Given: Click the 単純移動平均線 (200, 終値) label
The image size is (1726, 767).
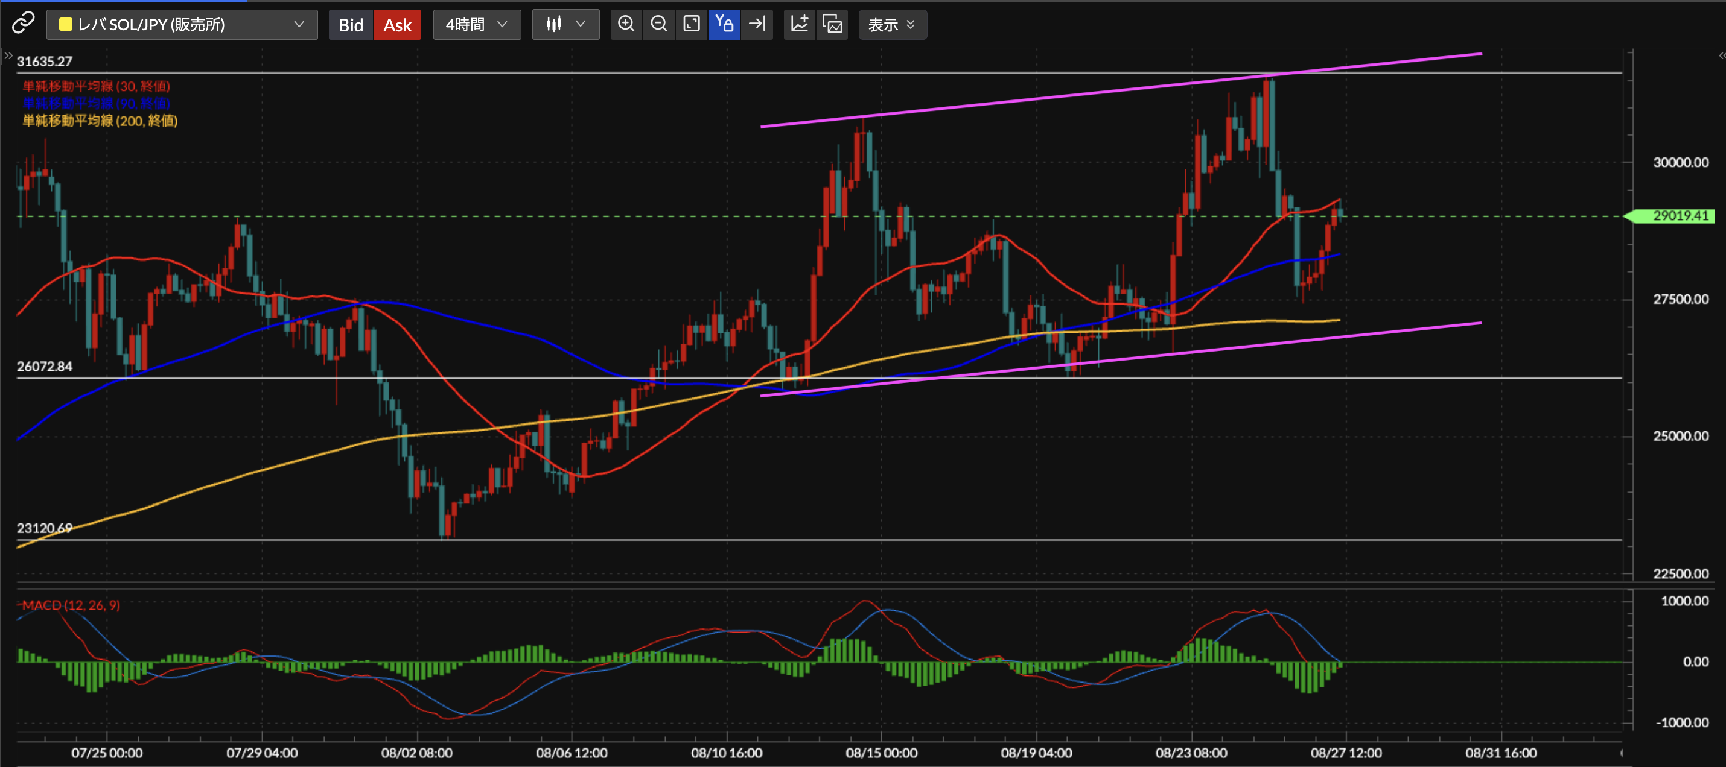Looking at the screenshot, I should (100, 121).
